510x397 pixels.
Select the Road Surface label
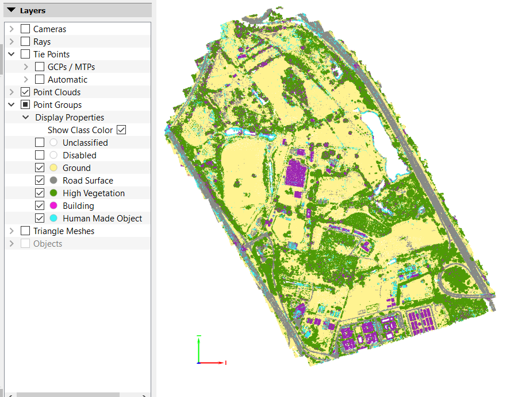coord(88,181)
